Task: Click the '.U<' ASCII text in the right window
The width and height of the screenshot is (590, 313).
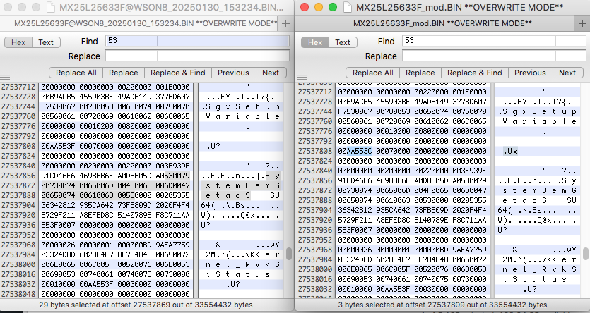Action: [x=510, y=152]
